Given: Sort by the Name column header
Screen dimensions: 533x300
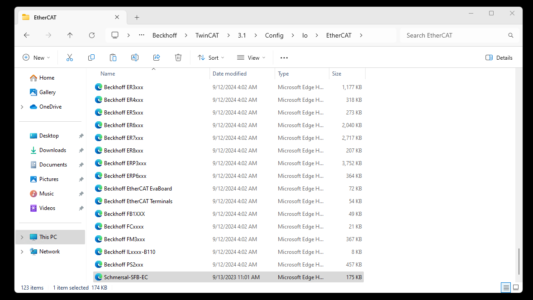Looking at the screenshot, I should pyautogui.click(x=108, y=74).
